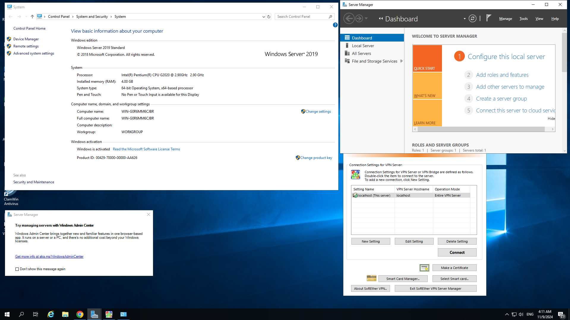Check Don't show this message again
The image size is (570, 320).
[x=17, y=269]
